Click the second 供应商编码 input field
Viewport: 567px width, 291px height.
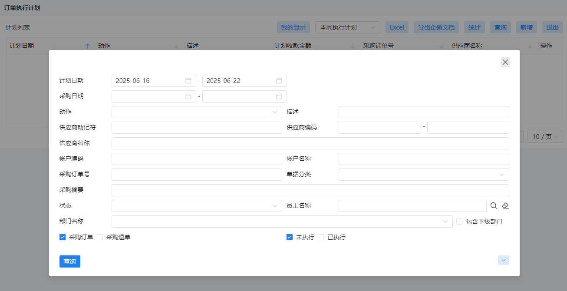[x=468, y=128]
